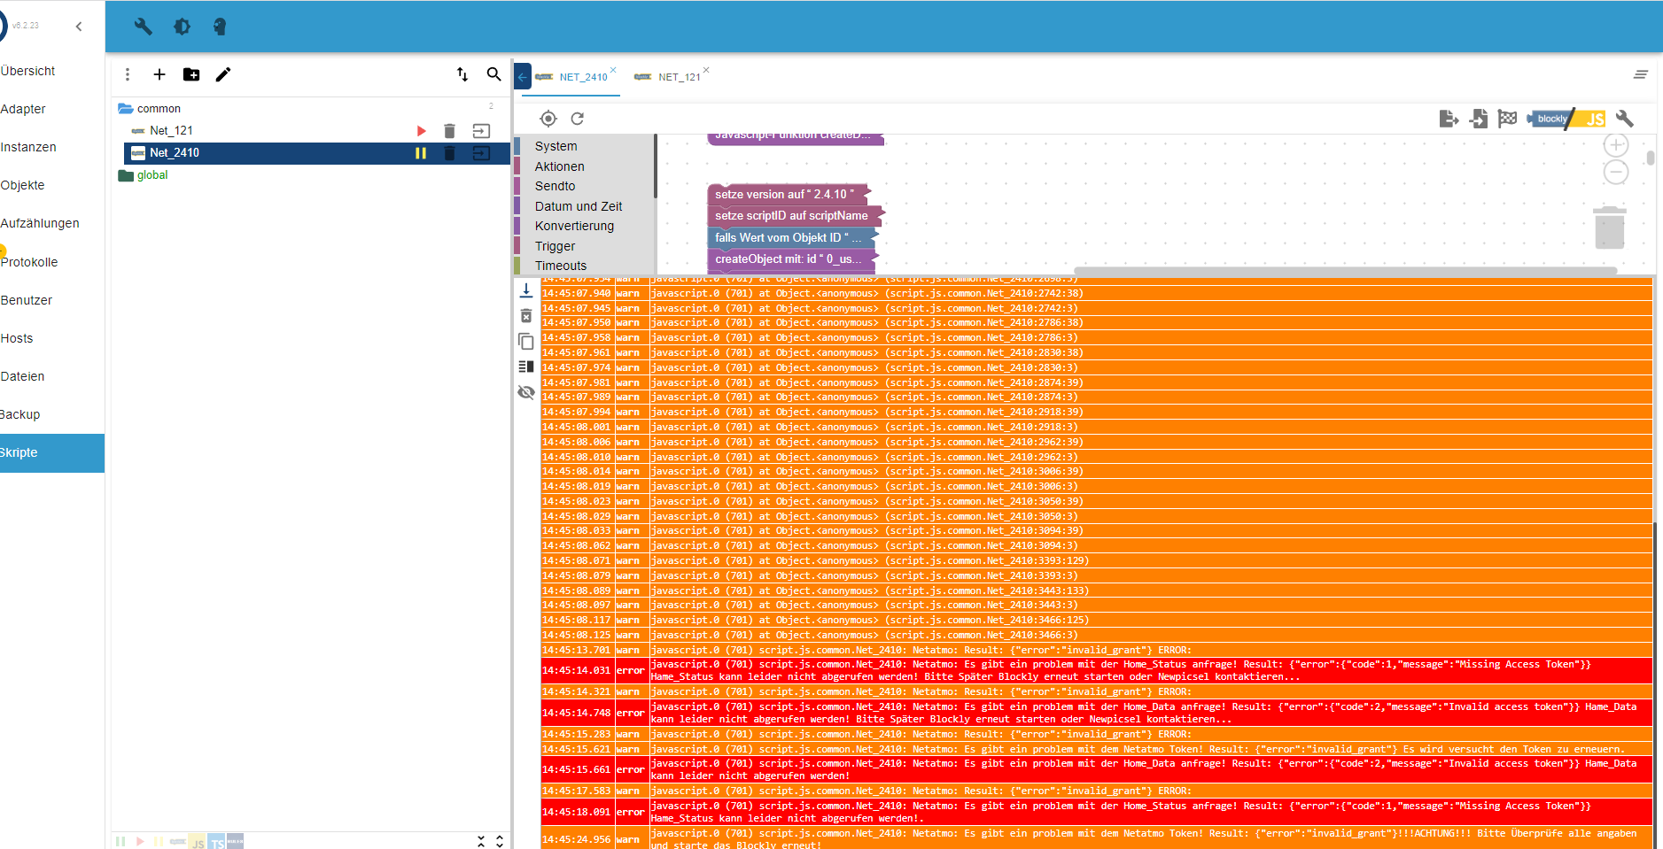1663x849 pixels.
Task: Toggle Blockly to JS view
Action: [x=1566, y=119]
